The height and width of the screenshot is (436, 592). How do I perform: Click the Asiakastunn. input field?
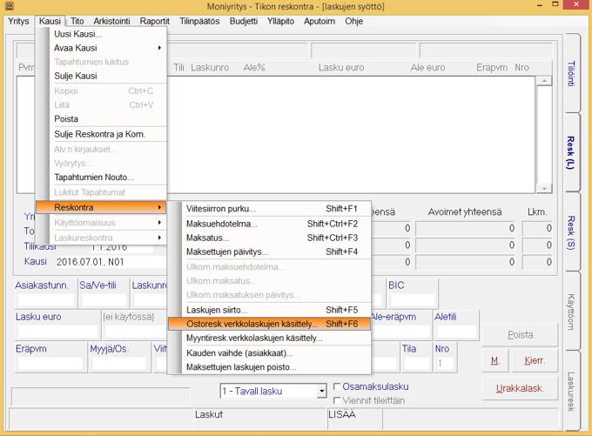[46, 300]
